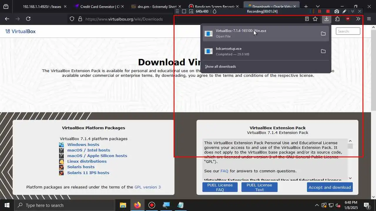Screen dimensions: 376x211
Task: Click Bandicam find window magnifier icon
Action: point(191,11)
